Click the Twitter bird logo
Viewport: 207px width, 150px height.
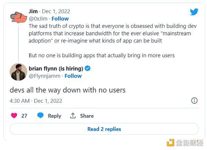[194, 12]
